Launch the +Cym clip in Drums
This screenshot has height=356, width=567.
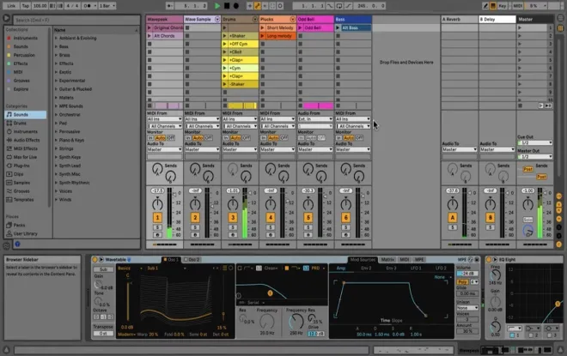tap(224, 68)
